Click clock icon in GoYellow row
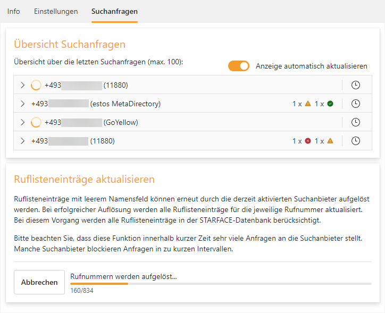385x313 pixels. (356, 122)
